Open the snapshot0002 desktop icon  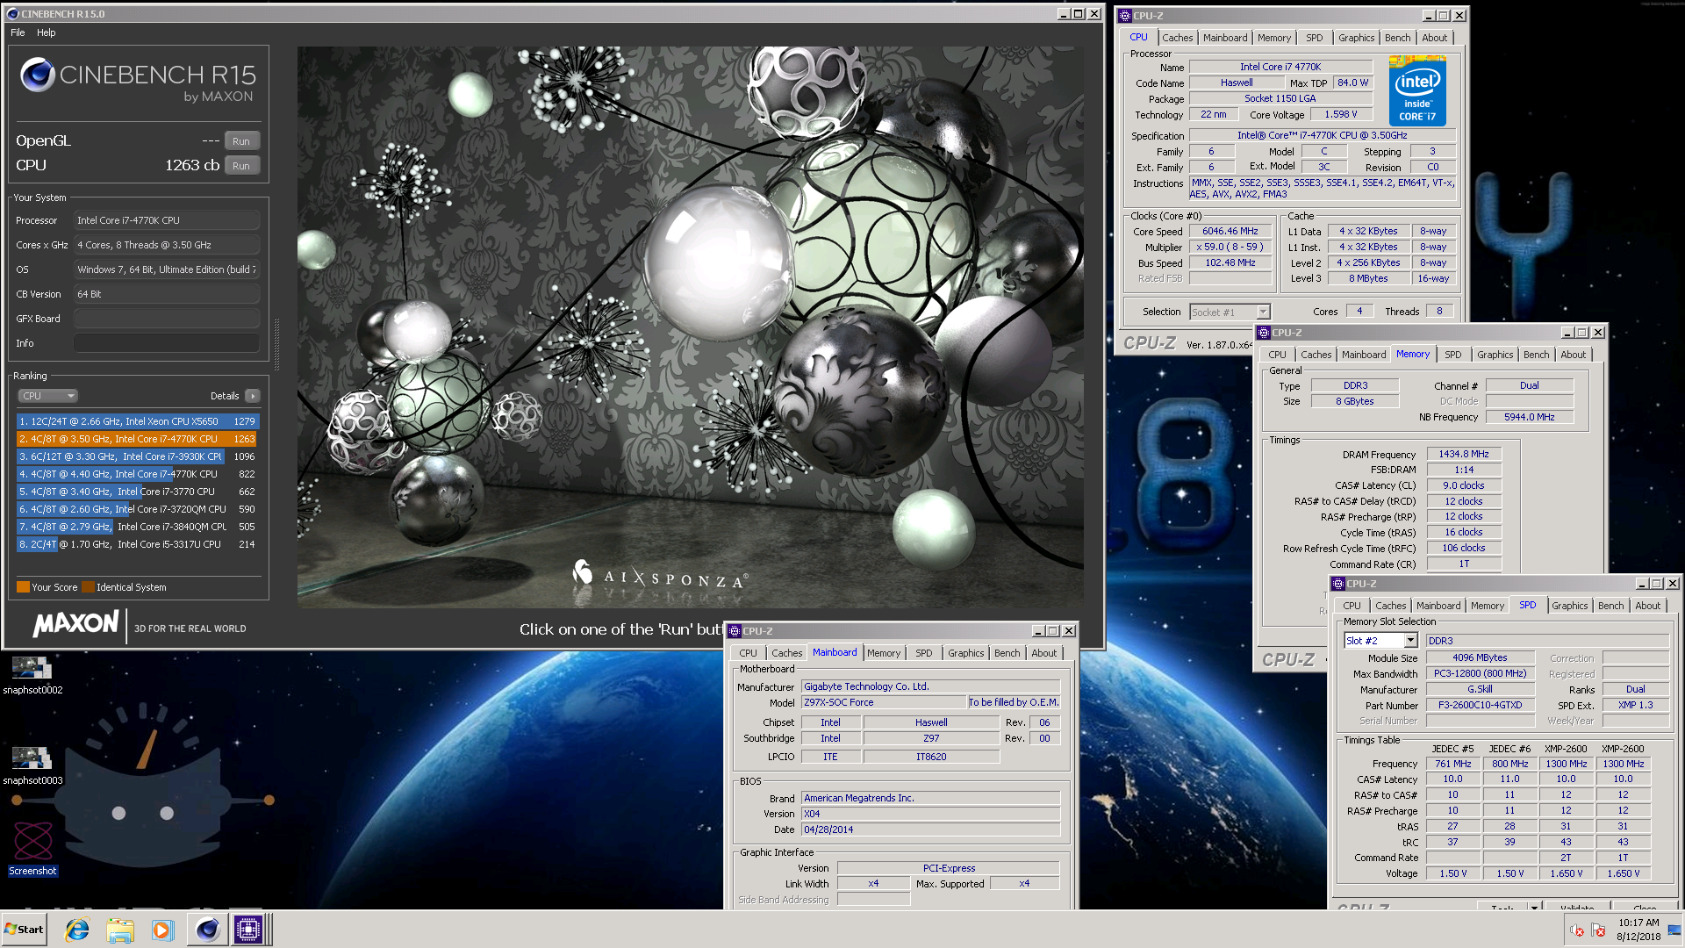tap(32, 675)
